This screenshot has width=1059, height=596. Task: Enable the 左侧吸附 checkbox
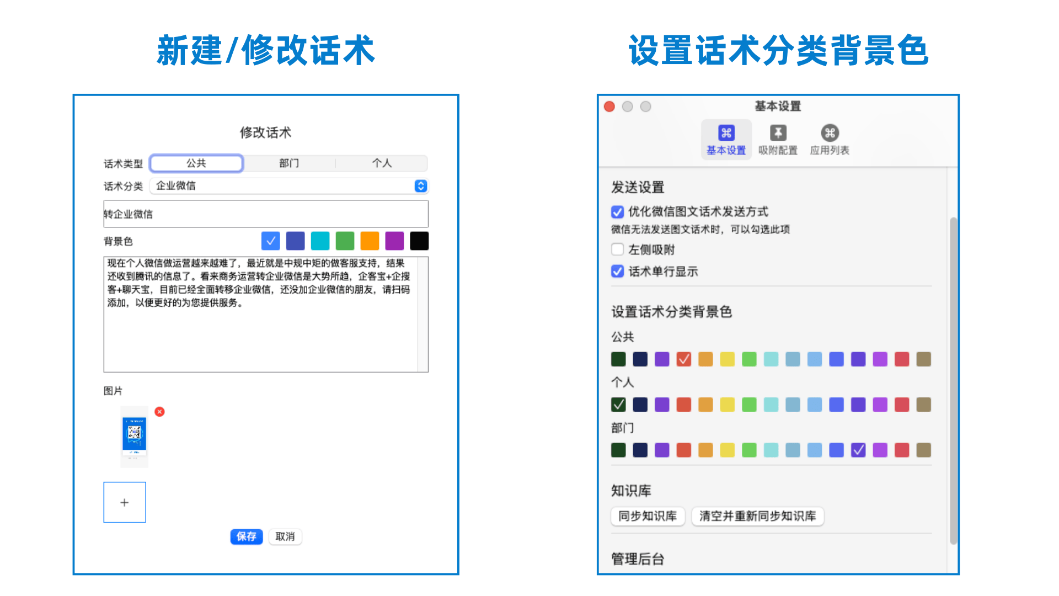(618, 249)
